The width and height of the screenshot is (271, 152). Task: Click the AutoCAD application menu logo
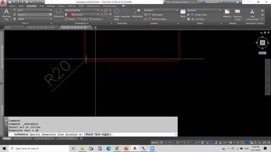tap(3, 3)
